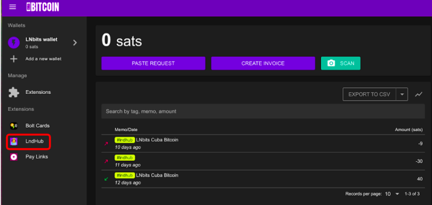Show the payments chart icon
The image size is (432, 205).
419,94
